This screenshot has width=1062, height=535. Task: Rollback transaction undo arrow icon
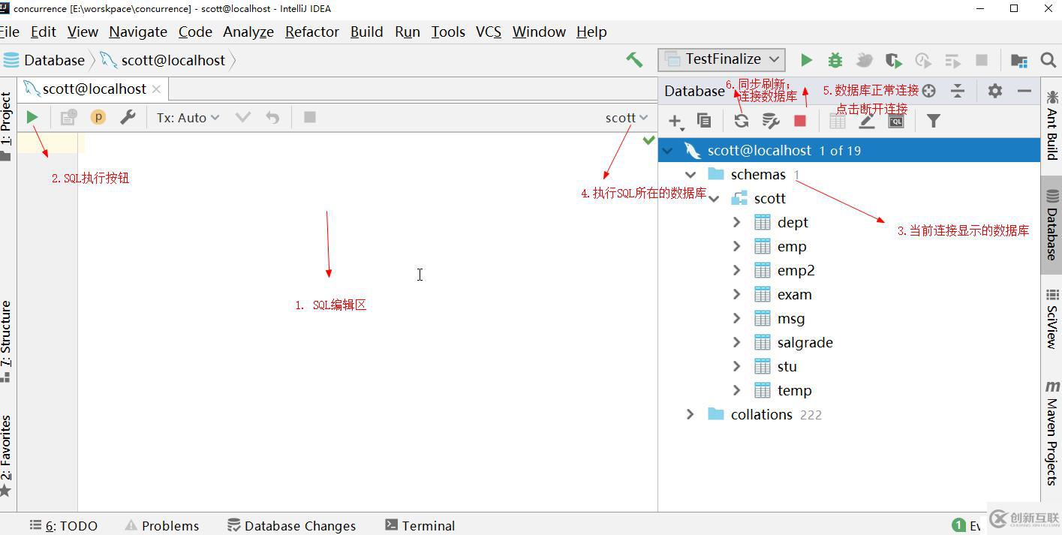[x=272, y=117]
